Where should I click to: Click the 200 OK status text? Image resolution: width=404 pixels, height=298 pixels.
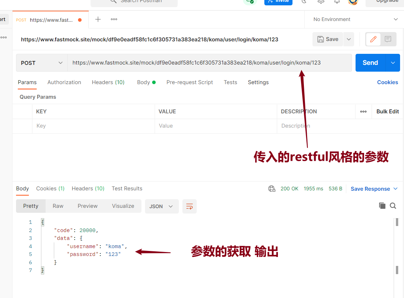pyautogui.click(x=289, y=189)
